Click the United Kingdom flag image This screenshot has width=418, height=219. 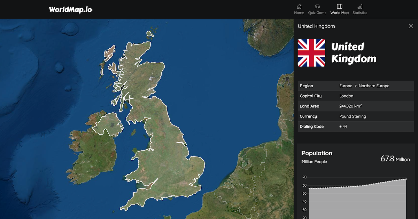click(312, 52)
